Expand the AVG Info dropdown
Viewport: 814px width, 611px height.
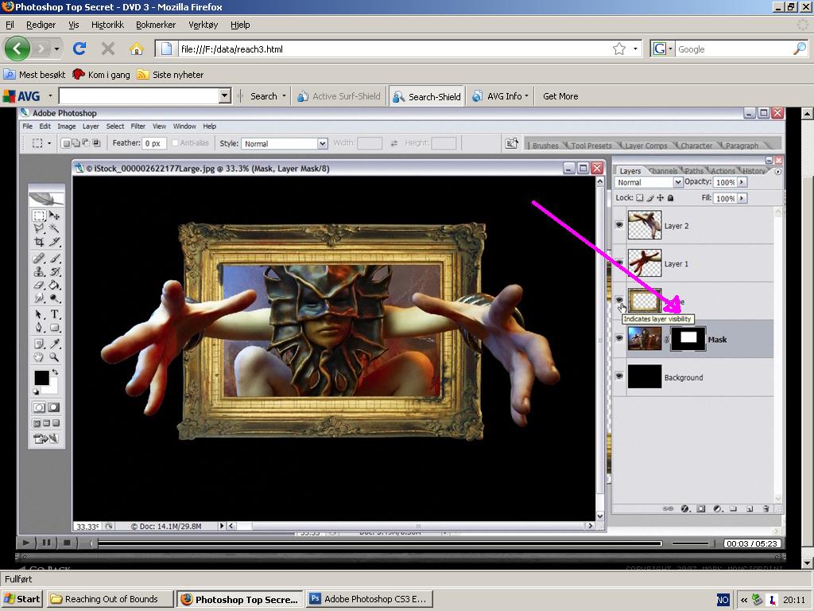526,95
